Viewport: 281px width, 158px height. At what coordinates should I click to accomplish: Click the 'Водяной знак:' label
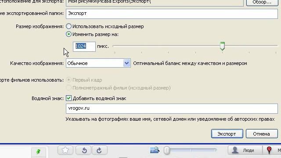point(47,98)
